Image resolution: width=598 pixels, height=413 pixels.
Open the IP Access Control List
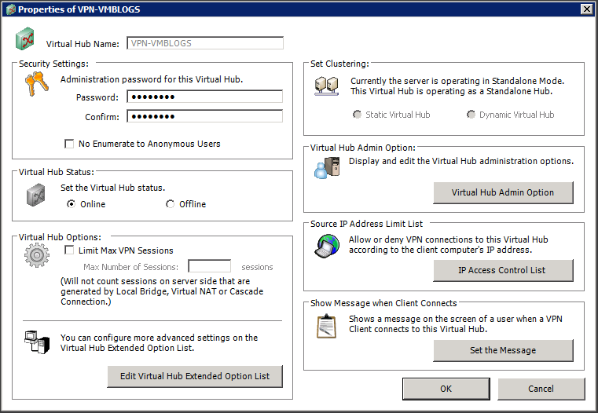(503, 270)
